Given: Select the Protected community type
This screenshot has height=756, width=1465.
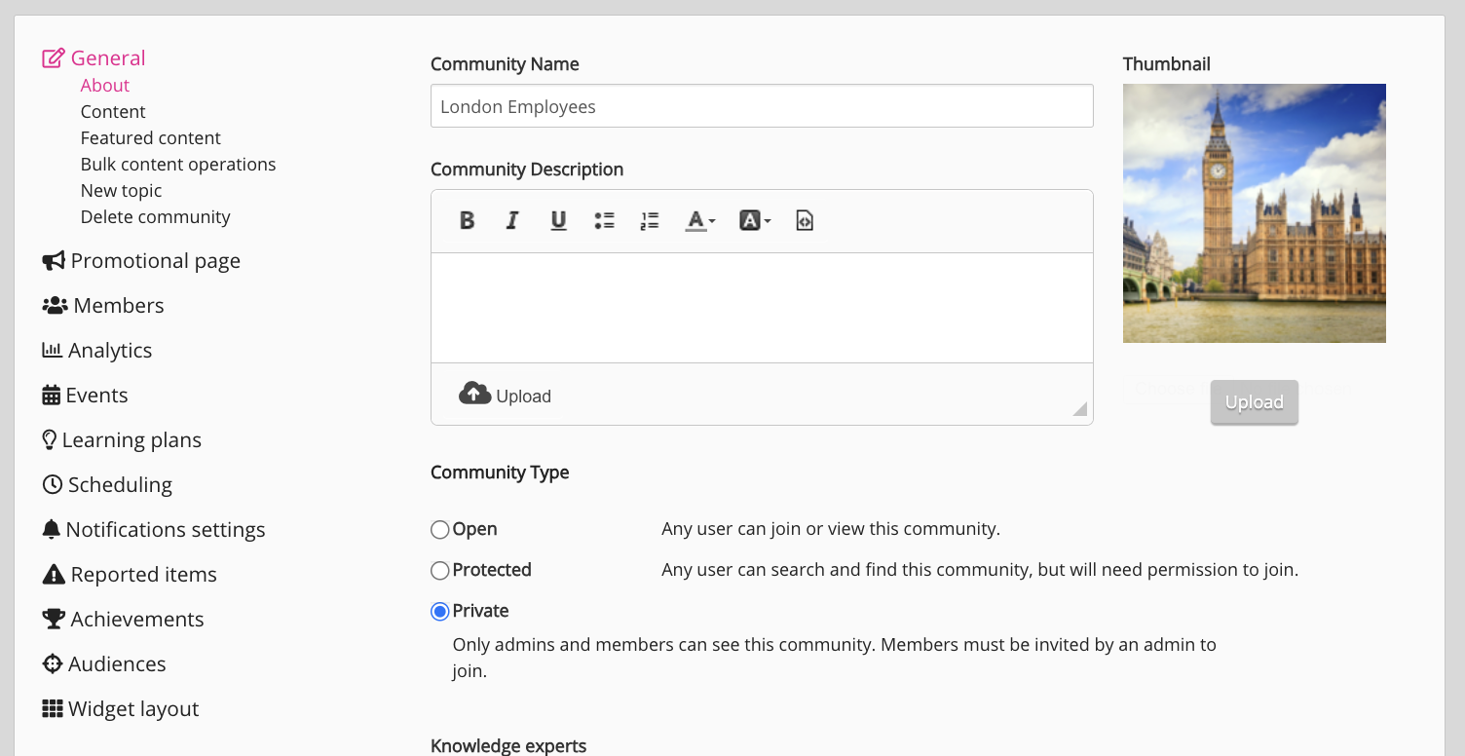Looking at the screenshot, I should (440, 571).
